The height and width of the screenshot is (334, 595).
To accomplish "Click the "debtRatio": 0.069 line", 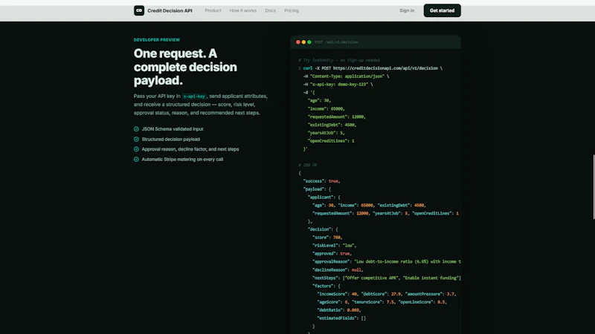I will click(339, 310).
